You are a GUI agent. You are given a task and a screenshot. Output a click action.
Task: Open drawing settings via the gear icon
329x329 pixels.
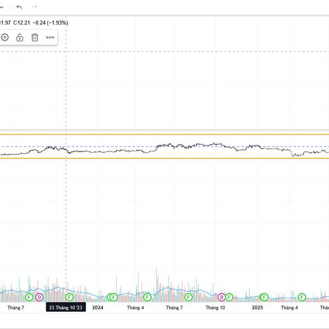(x=4, y=37)
